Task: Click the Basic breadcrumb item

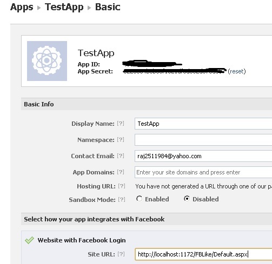Action: point(108,7)
